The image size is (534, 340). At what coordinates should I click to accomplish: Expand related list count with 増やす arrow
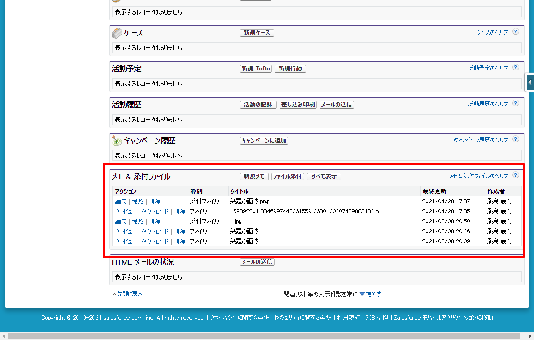(x=370, y=294)
